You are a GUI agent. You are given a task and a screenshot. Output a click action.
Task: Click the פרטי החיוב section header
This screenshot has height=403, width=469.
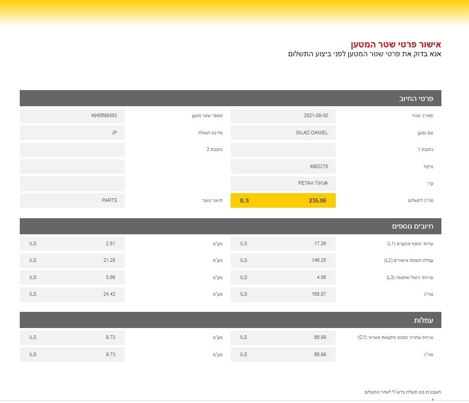[x=231, y=98]
